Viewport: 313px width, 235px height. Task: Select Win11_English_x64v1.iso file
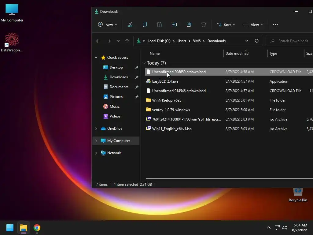[x=229, y=129]
